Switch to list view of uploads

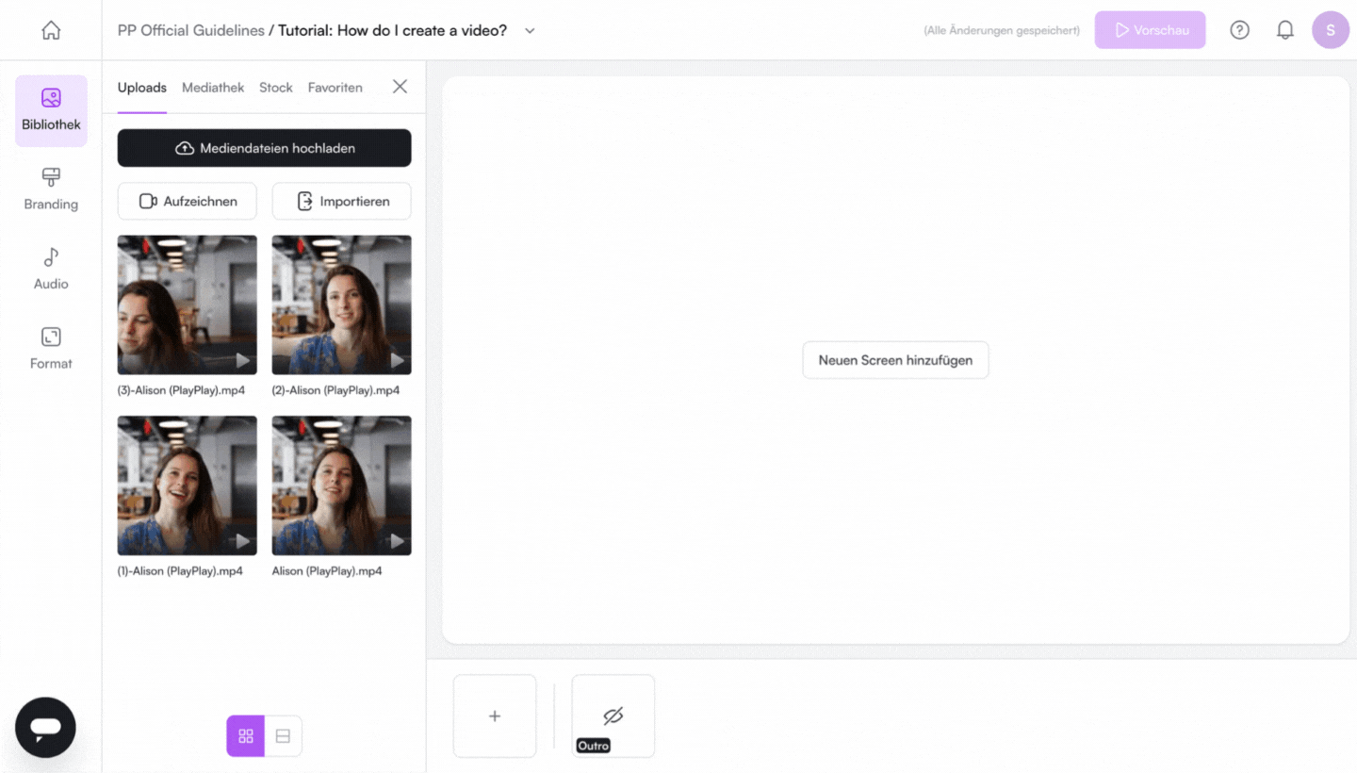283,736
